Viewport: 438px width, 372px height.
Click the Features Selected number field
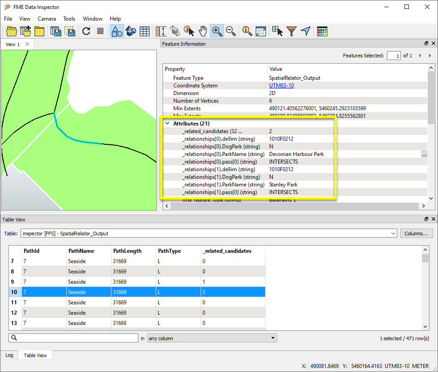click(x=394, y=56)
